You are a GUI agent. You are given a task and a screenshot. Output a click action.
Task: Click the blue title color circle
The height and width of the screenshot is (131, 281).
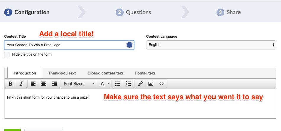tap(129, 45)
